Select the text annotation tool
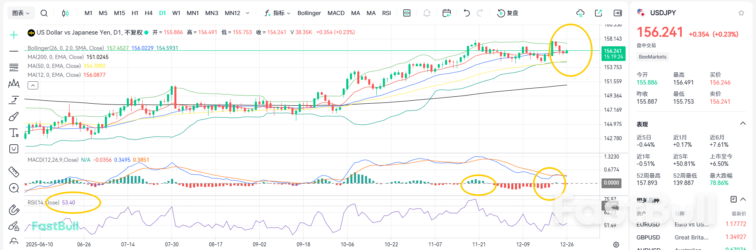Screen dimensions: 756x250 [x=14, y=133]
